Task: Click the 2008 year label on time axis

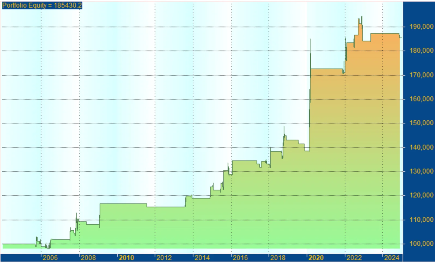Action: coord(88,258)
